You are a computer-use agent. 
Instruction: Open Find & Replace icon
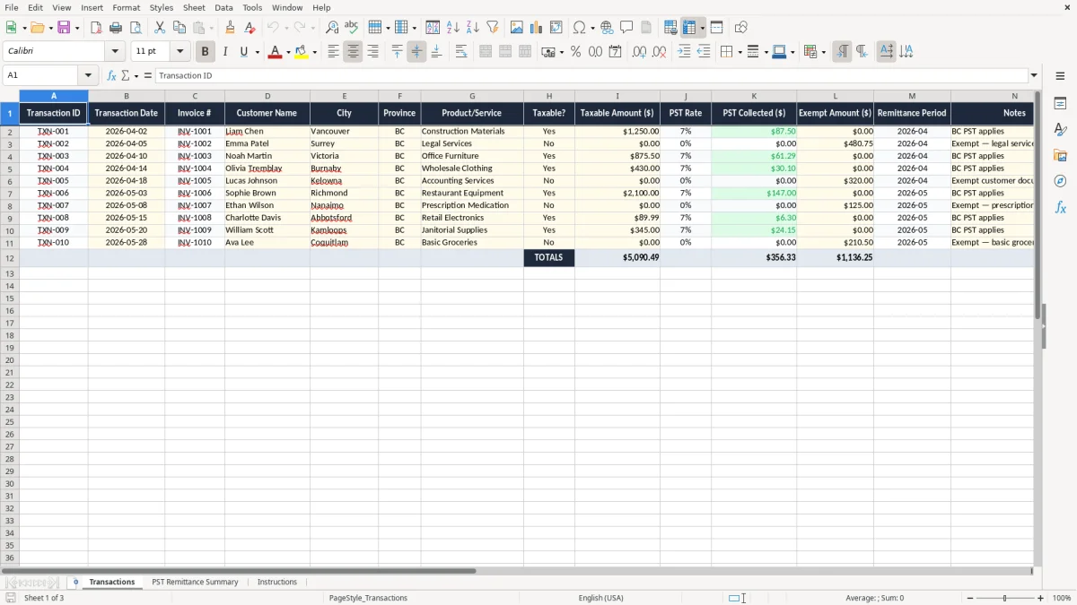[332, 28]
